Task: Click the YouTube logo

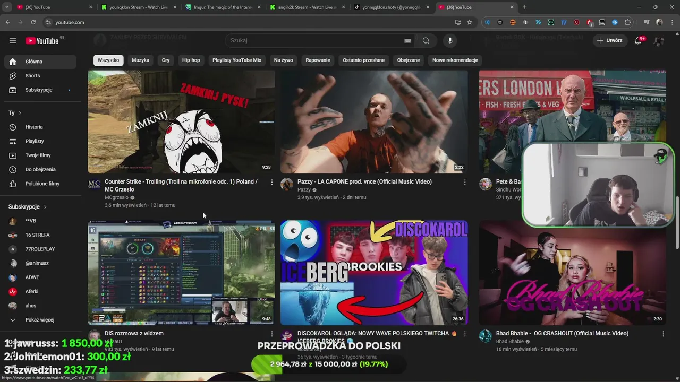Action: (x=42, y=40)
